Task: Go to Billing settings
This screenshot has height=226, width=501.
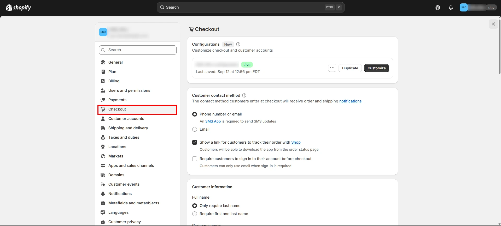Action: pos(137,81)
